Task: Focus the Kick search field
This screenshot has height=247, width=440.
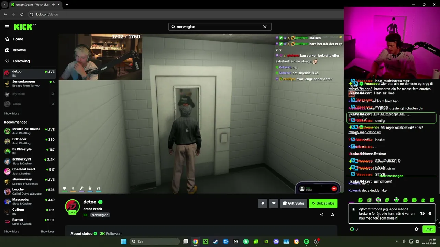Action: pyautogui.click(x=220, y=27)
